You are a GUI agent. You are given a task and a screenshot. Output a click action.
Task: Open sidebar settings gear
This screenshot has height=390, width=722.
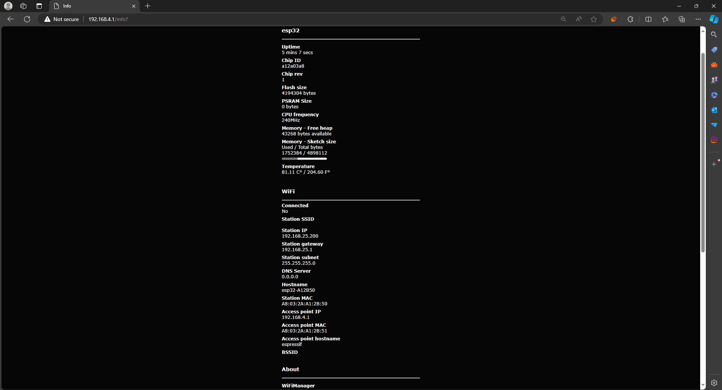714,383
